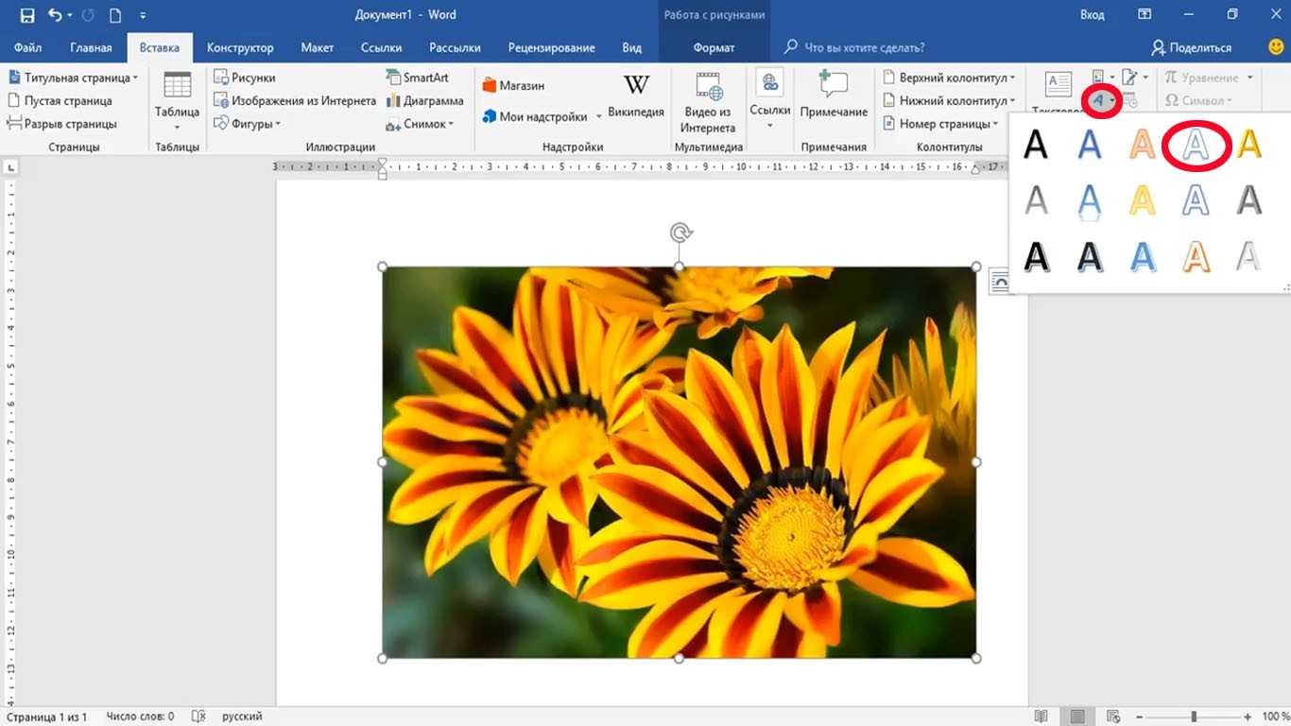The image size is (1291, 726).
Task: Expand Верхний колонтитул header dropdown
Action: pyautogui.click(x=950, y=78)
